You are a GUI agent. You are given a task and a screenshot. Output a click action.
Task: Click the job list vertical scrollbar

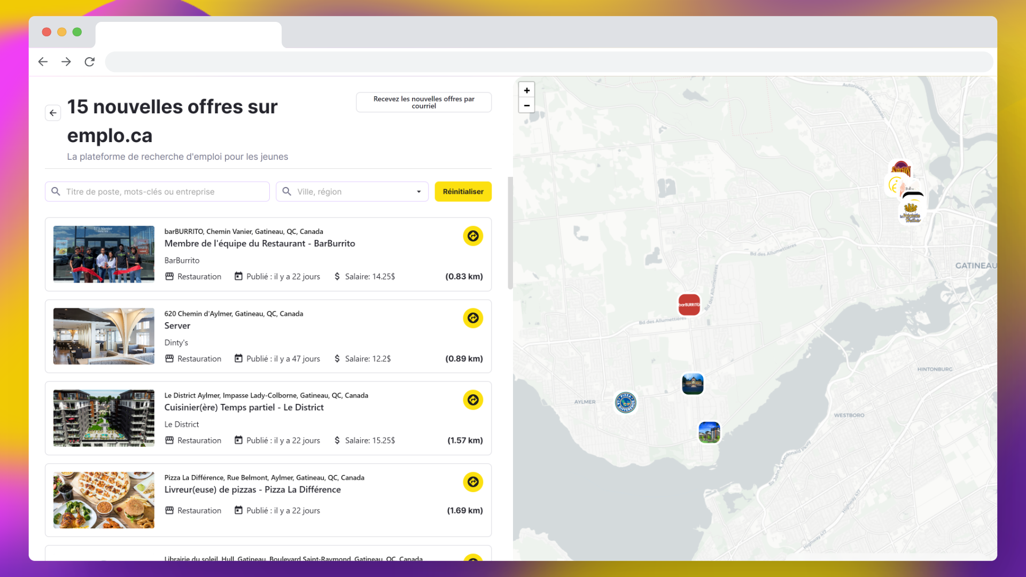point(510,233)
